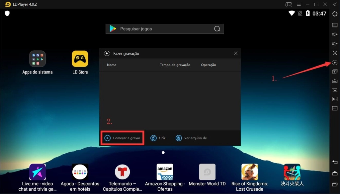This screenshot has height=194, width=340.
Task: Open the multi-player add window icon
Action: [x=335, y=72]
